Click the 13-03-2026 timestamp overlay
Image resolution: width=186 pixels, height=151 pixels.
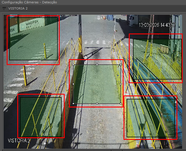click(x=157, y=25)
